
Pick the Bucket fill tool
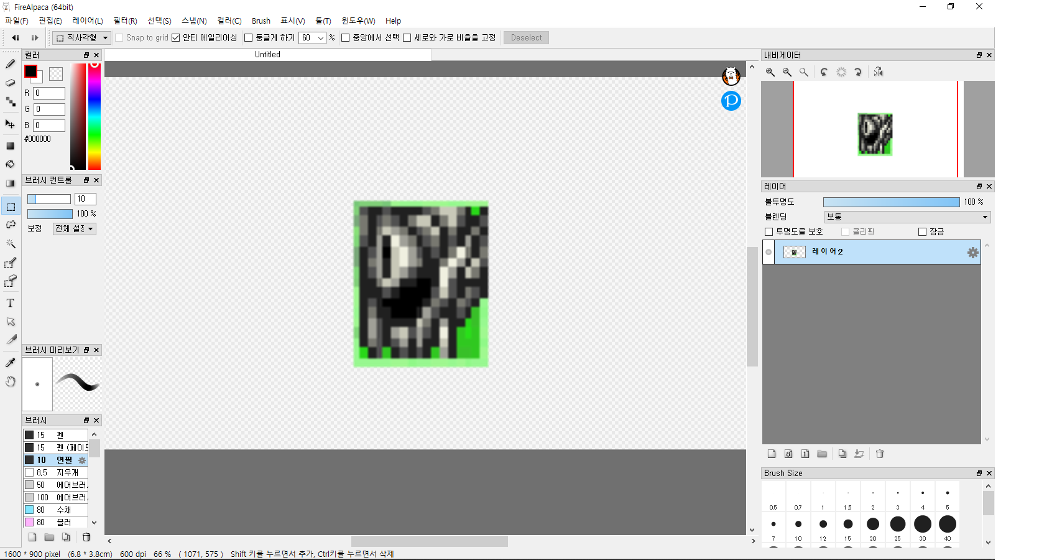click(x=11, y=164)
